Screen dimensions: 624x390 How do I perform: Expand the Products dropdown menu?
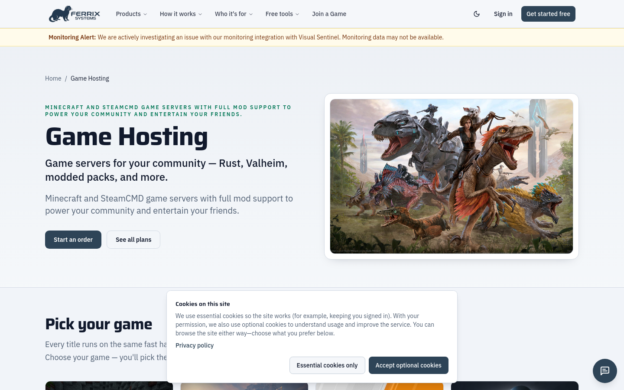coord(131,14)
